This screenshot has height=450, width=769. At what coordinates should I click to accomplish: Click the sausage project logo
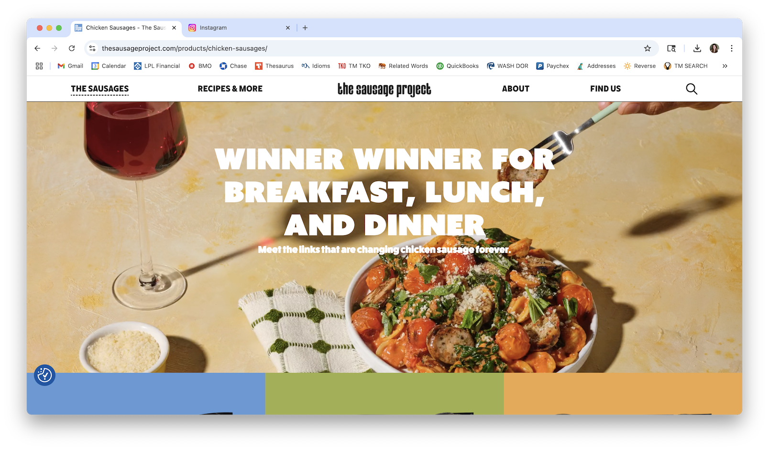point(384,89)
